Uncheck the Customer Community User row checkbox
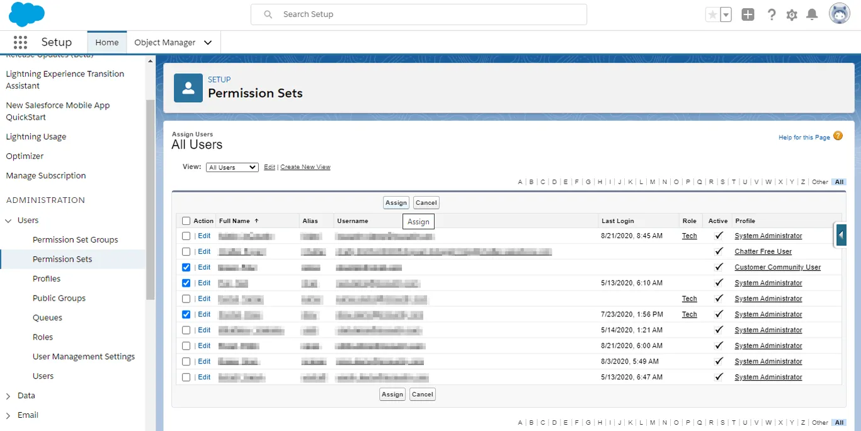Viewport: 861px width, 431px height. click(x=186, y=267)
